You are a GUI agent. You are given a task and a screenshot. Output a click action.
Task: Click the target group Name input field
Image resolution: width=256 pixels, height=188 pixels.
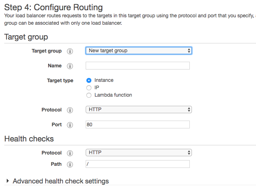tap(137, 66)
